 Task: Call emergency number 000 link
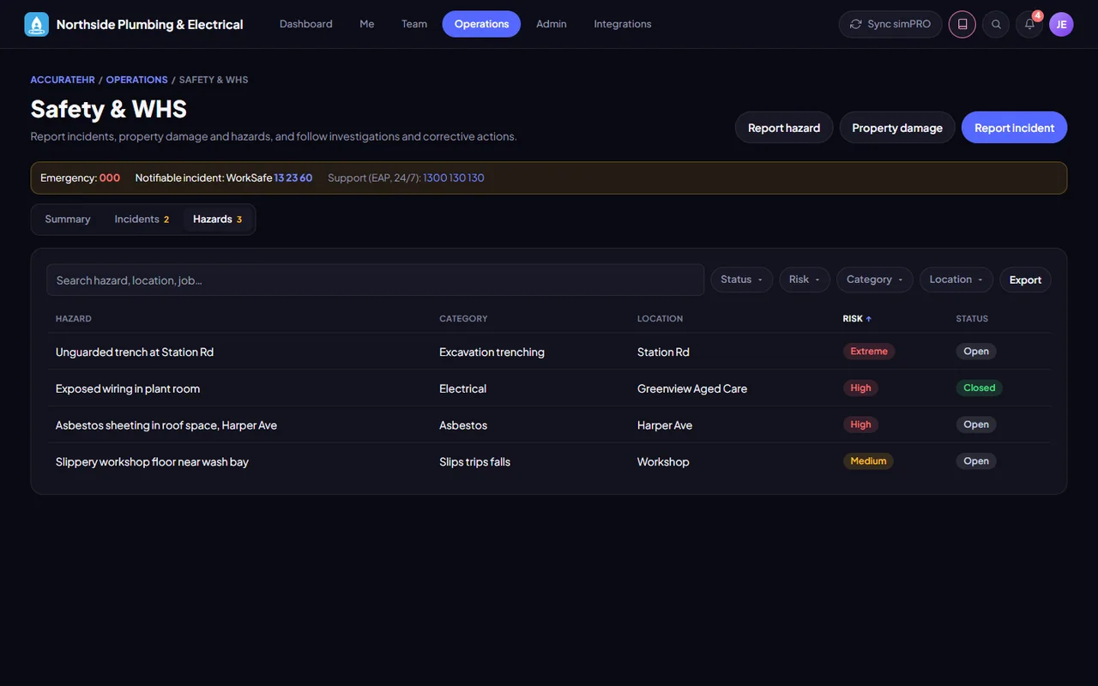coord(110,178)
